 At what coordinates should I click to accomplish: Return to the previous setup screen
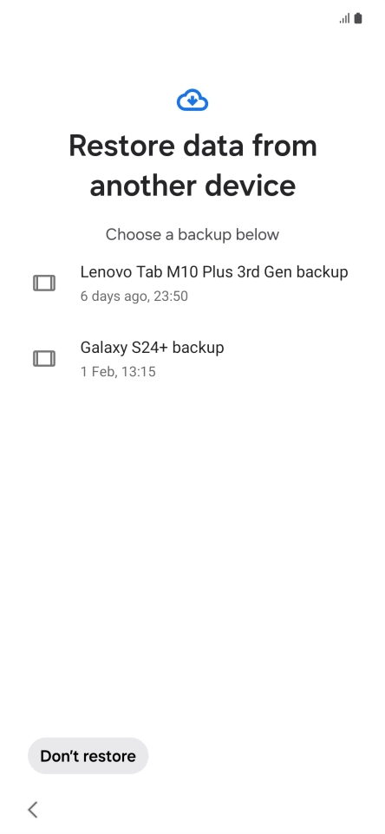[x=33, y=810]
